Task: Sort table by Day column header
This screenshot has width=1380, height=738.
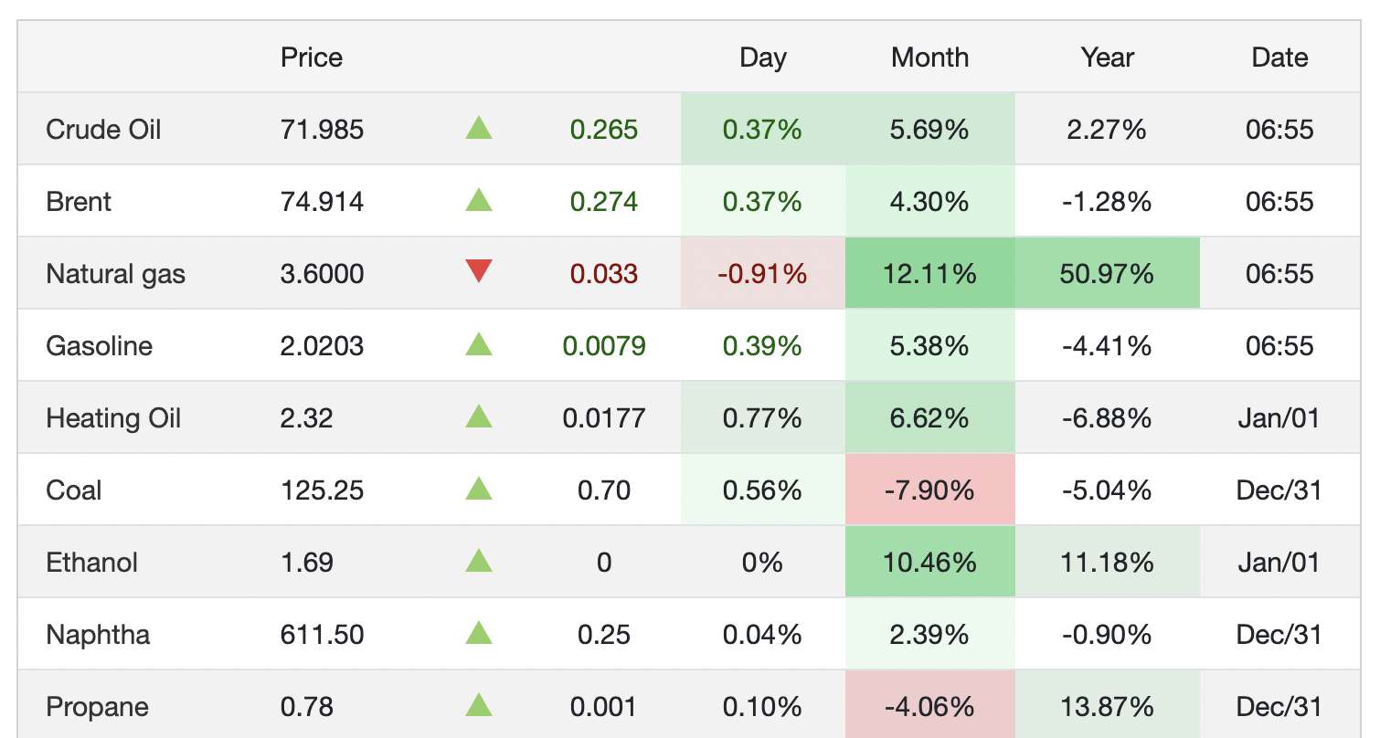Action: point(763,58)
